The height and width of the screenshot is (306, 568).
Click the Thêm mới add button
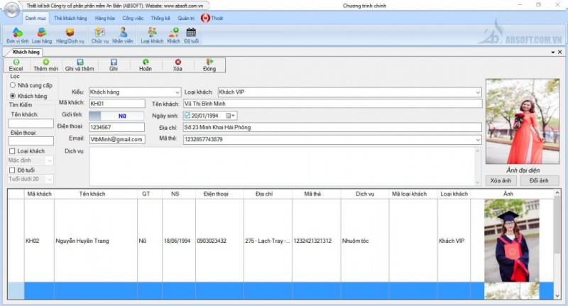pos(45,65)
